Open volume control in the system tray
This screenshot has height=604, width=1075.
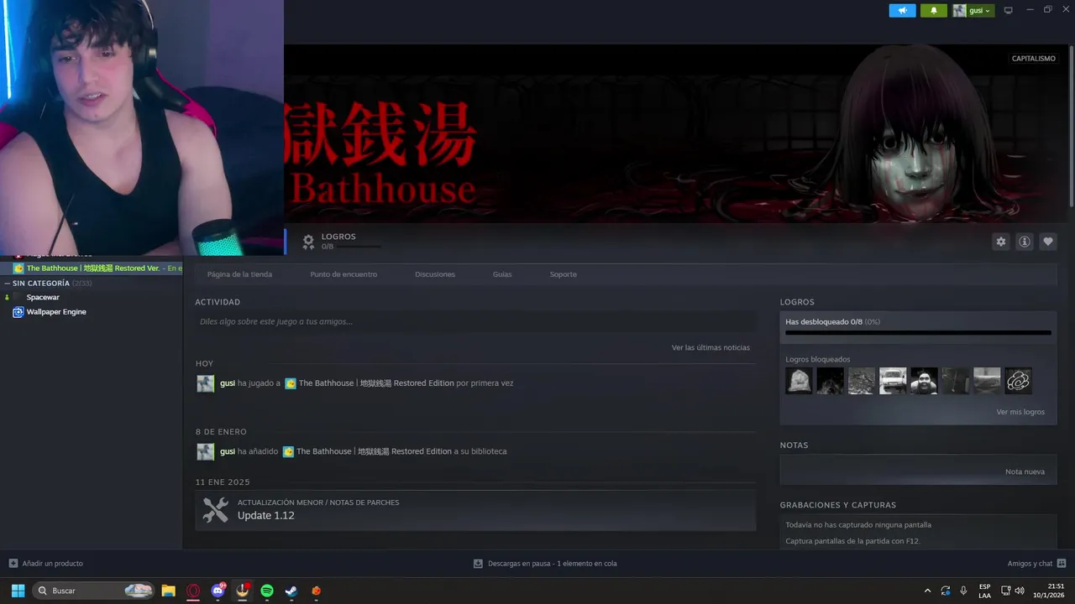[x=1020, y=591]
